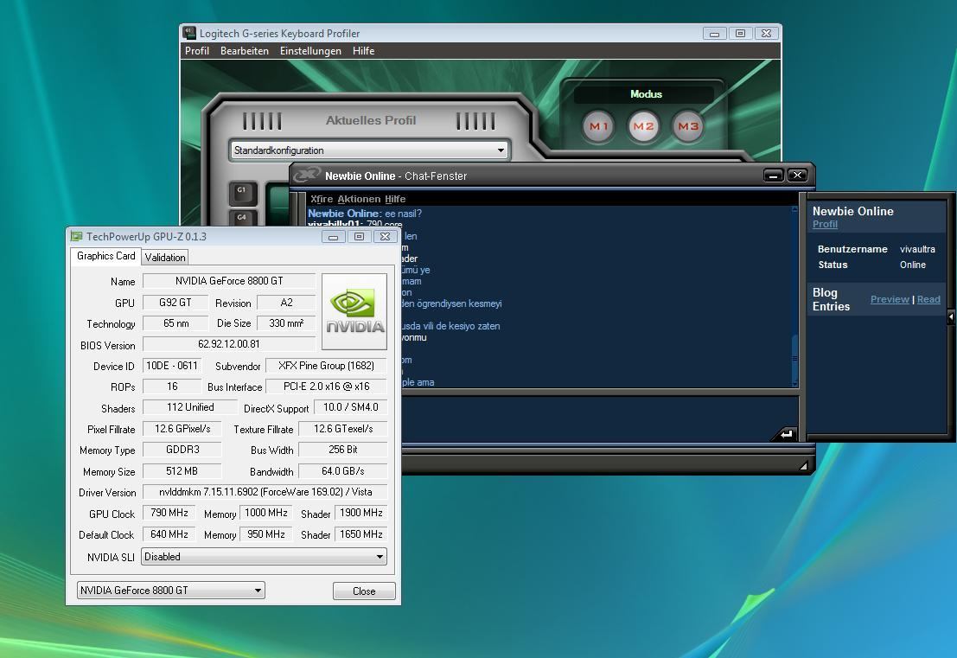Open the NVIDIA GeForce 8800 GT card selector
Image resolution: width=957 pixels, height=658 pixels.
171,591
